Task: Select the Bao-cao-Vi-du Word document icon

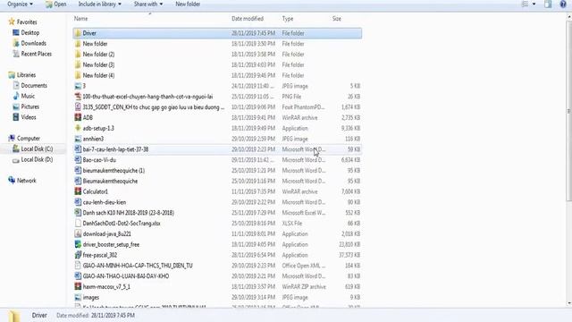Action: pyautogui.click(x=78, y=160)
